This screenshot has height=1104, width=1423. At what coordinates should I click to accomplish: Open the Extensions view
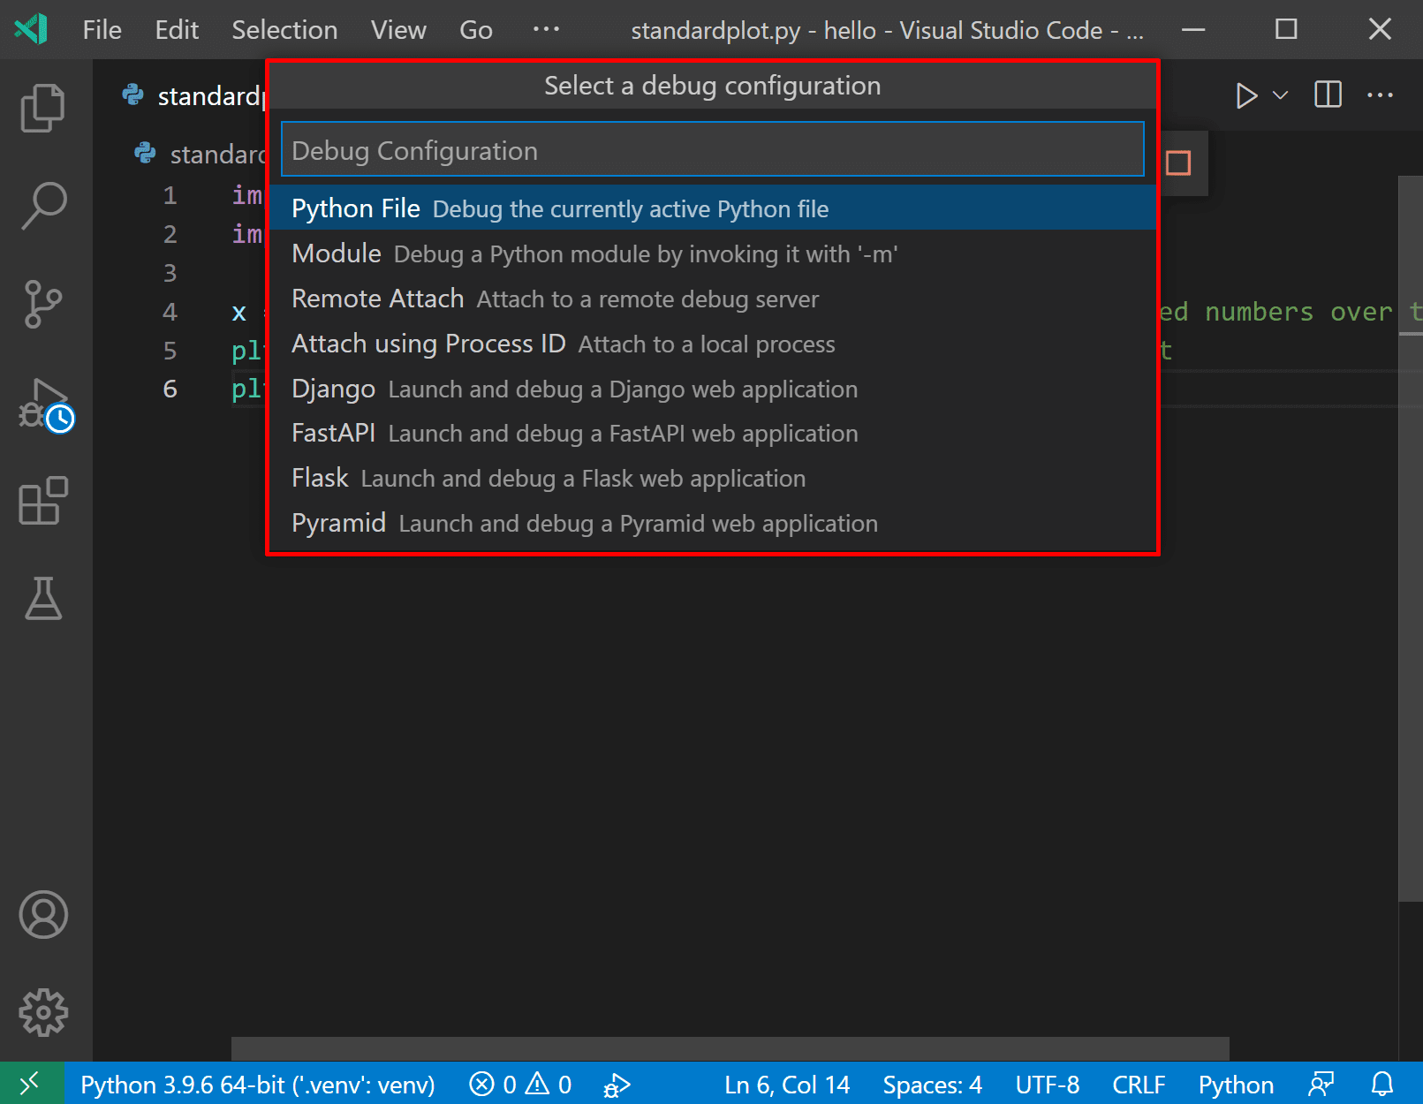coord(43,501)
